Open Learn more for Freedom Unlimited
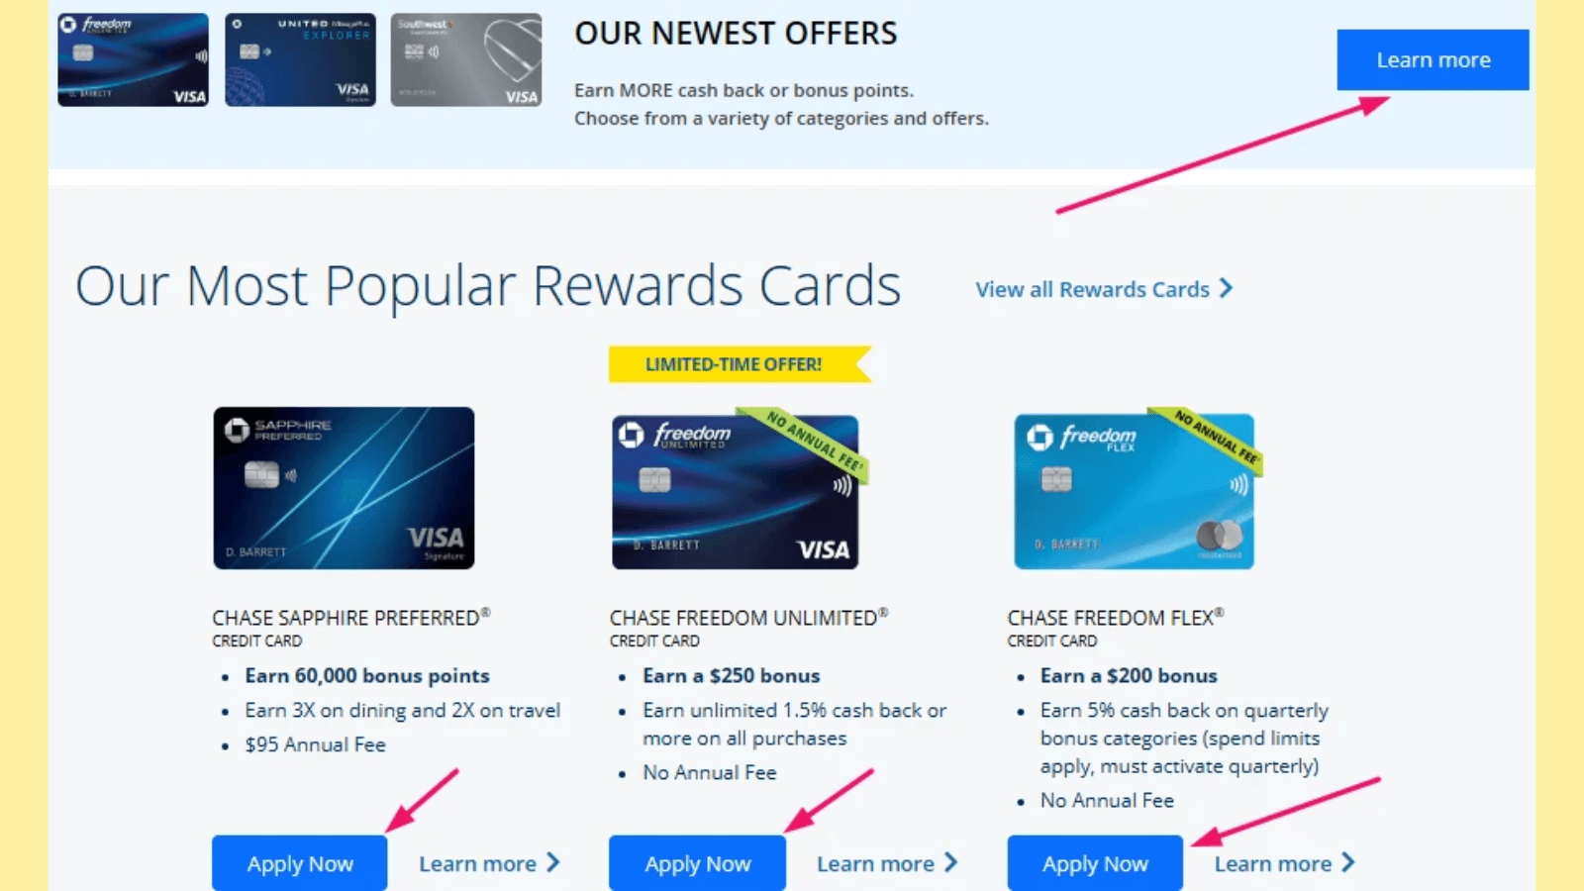 [875, 863]
